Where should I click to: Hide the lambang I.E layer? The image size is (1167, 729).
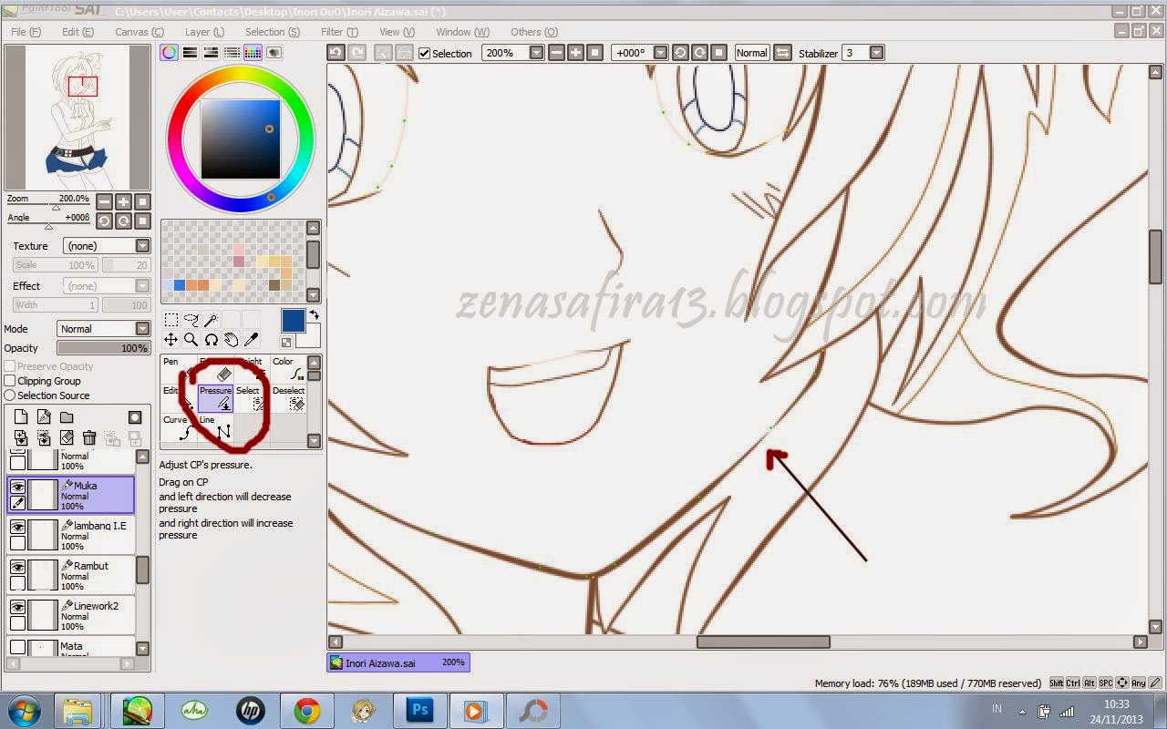tap(17, 527)
